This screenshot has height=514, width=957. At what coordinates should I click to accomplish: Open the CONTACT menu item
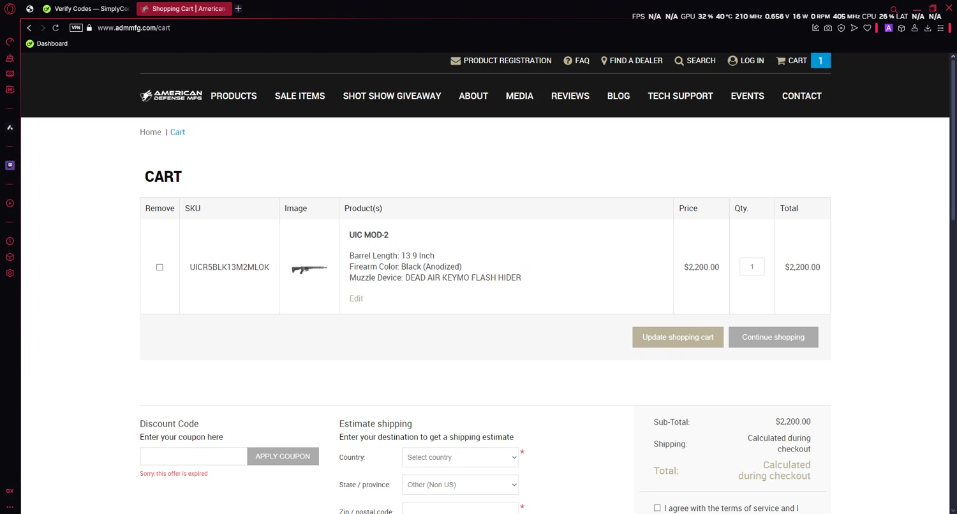801,96
